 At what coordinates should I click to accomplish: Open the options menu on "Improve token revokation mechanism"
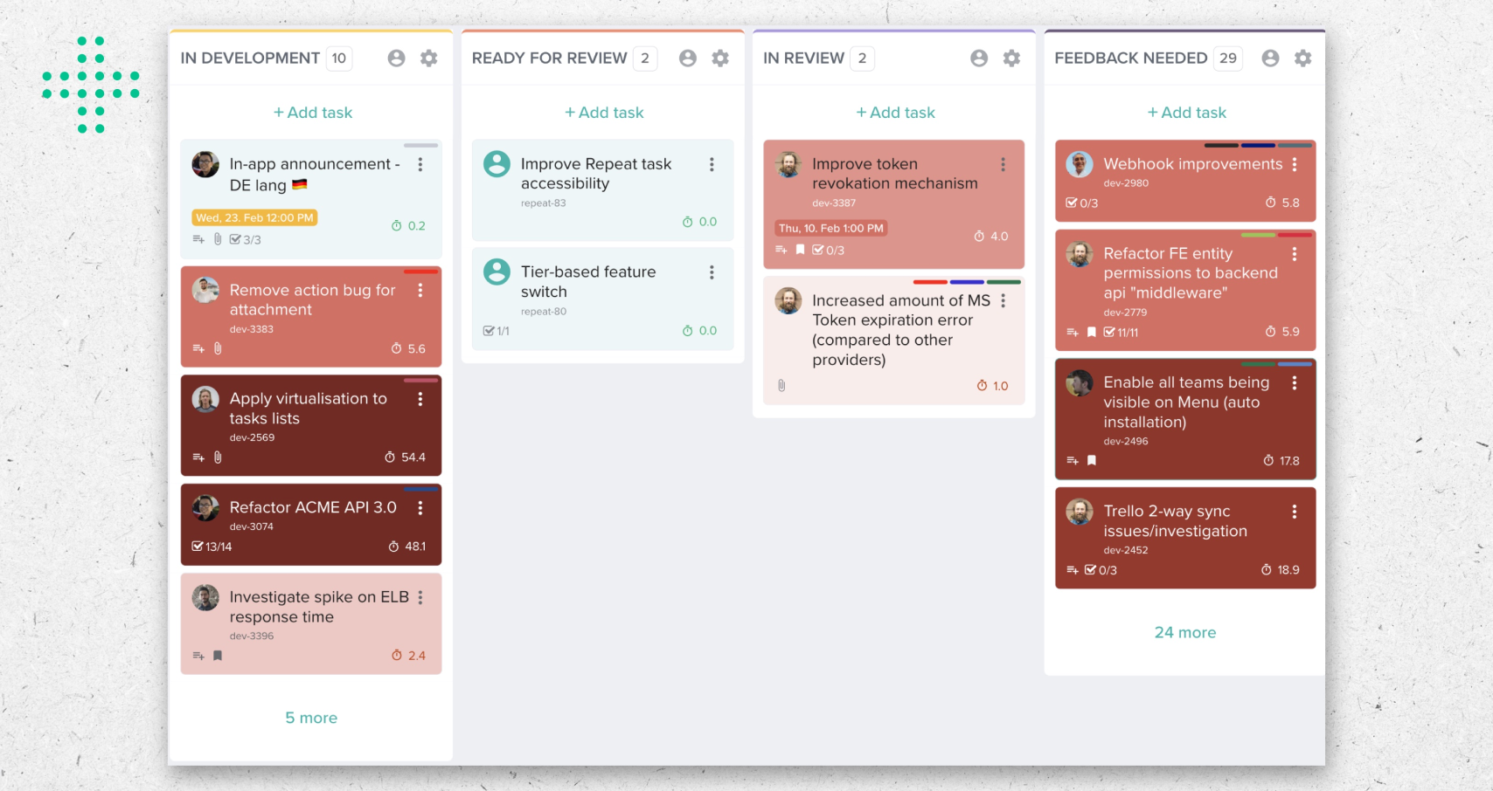point(1003,163)
